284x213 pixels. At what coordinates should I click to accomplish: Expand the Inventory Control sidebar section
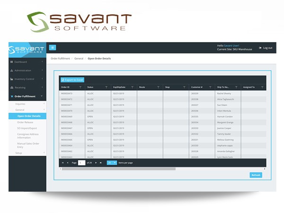[27, 79]
